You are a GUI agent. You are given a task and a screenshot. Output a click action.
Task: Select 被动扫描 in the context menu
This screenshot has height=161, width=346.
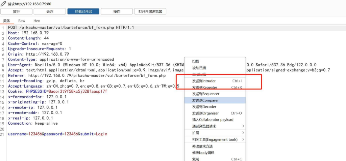pos(199,68)
